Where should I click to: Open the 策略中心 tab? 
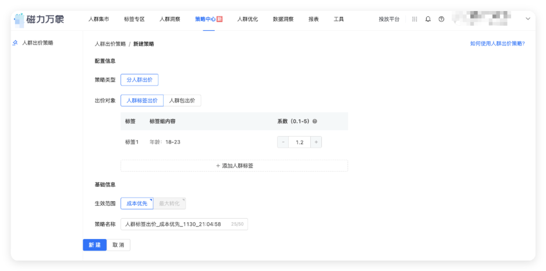[208, 19]
